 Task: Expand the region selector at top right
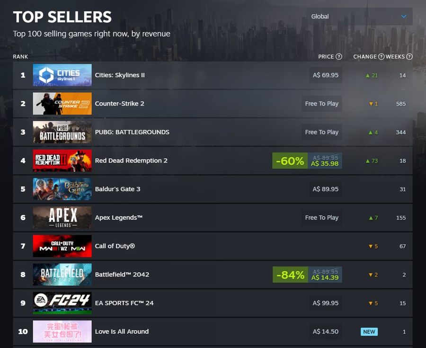pyautogui.click(x=358, y=16)
